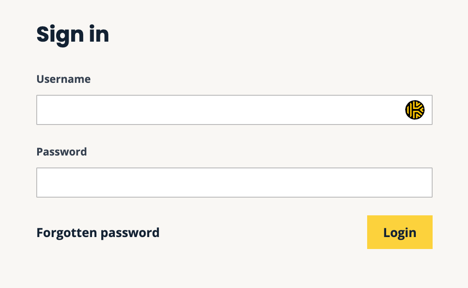This screenshot has width=468, height=288.
Task: Place cursor in the Password box
Action: coord(234,183)
